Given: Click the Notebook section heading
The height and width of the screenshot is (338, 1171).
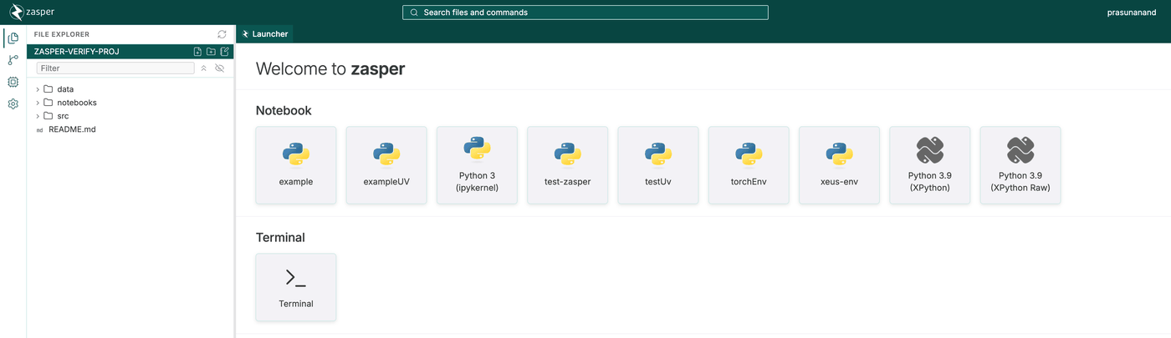Looking at the screenshot, I should pyautogui.click(x=284, y=110).
